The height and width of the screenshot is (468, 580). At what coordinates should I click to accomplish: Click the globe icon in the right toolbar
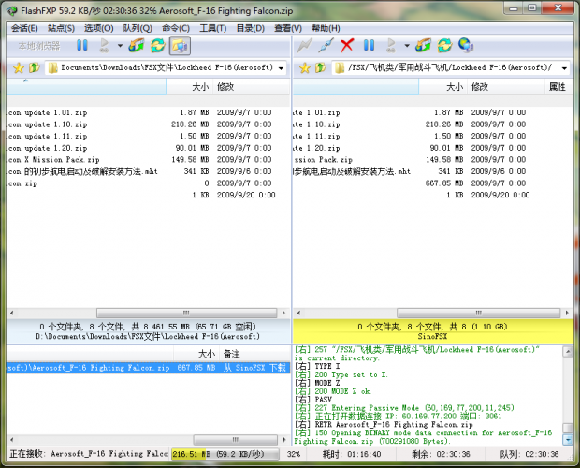coord(465,45)
